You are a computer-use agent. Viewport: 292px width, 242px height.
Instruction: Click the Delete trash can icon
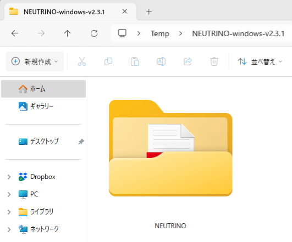point(214,61)
